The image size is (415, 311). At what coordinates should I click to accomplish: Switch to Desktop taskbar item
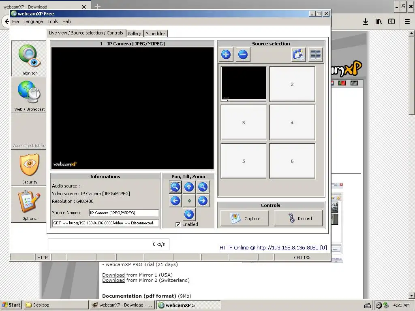(56, 305)
